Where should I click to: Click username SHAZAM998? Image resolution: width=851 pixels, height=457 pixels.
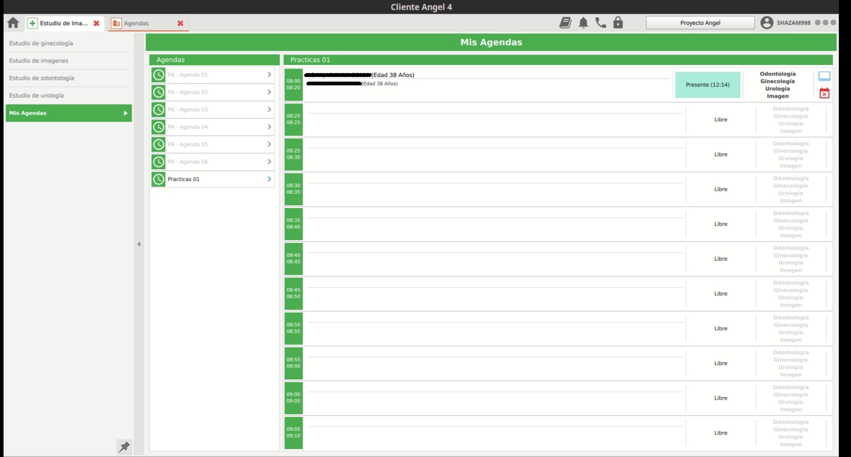click(793, 22)
